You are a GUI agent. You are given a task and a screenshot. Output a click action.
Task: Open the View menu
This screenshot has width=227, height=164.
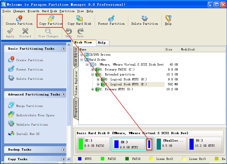click(x=81, y=11)
